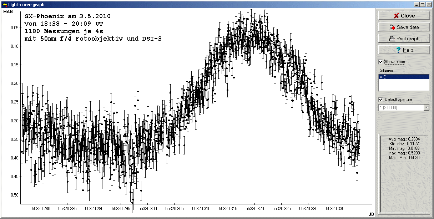Click the printer icon for Print graph
434x219 pixels.
[392, 39]
